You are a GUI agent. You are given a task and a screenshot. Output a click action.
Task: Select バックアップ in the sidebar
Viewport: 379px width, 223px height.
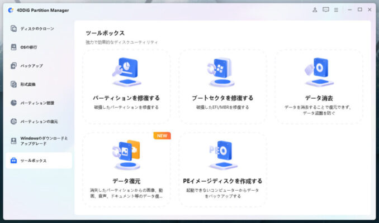(x=39, y=66)
